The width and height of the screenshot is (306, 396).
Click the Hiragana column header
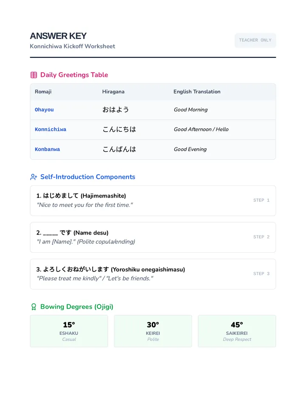pos(113,92)
